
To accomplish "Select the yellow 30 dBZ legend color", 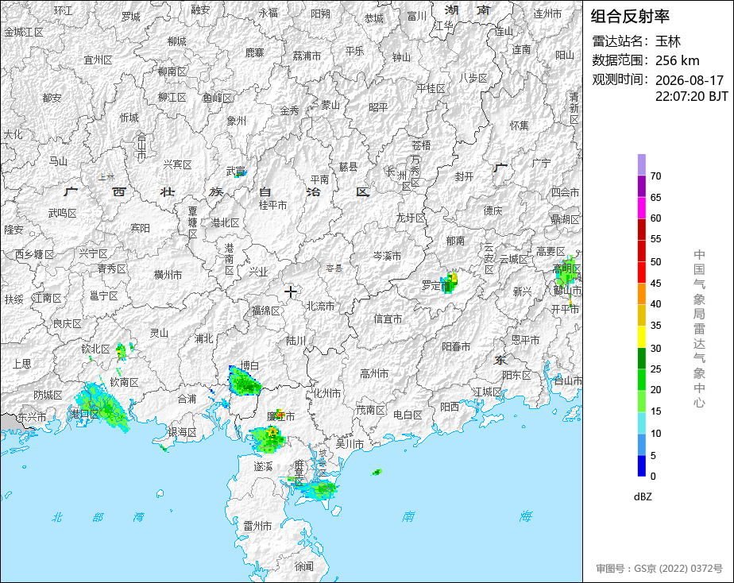I will [x=641, y=337].
